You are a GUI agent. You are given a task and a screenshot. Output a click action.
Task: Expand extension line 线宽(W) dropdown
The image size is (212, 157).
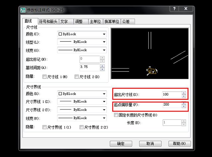click(x=82, y=118)
